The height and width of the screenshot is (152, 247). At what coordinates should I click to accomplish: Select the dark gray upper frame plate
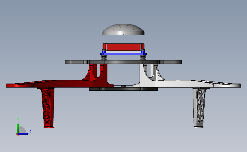coord(124,62)
